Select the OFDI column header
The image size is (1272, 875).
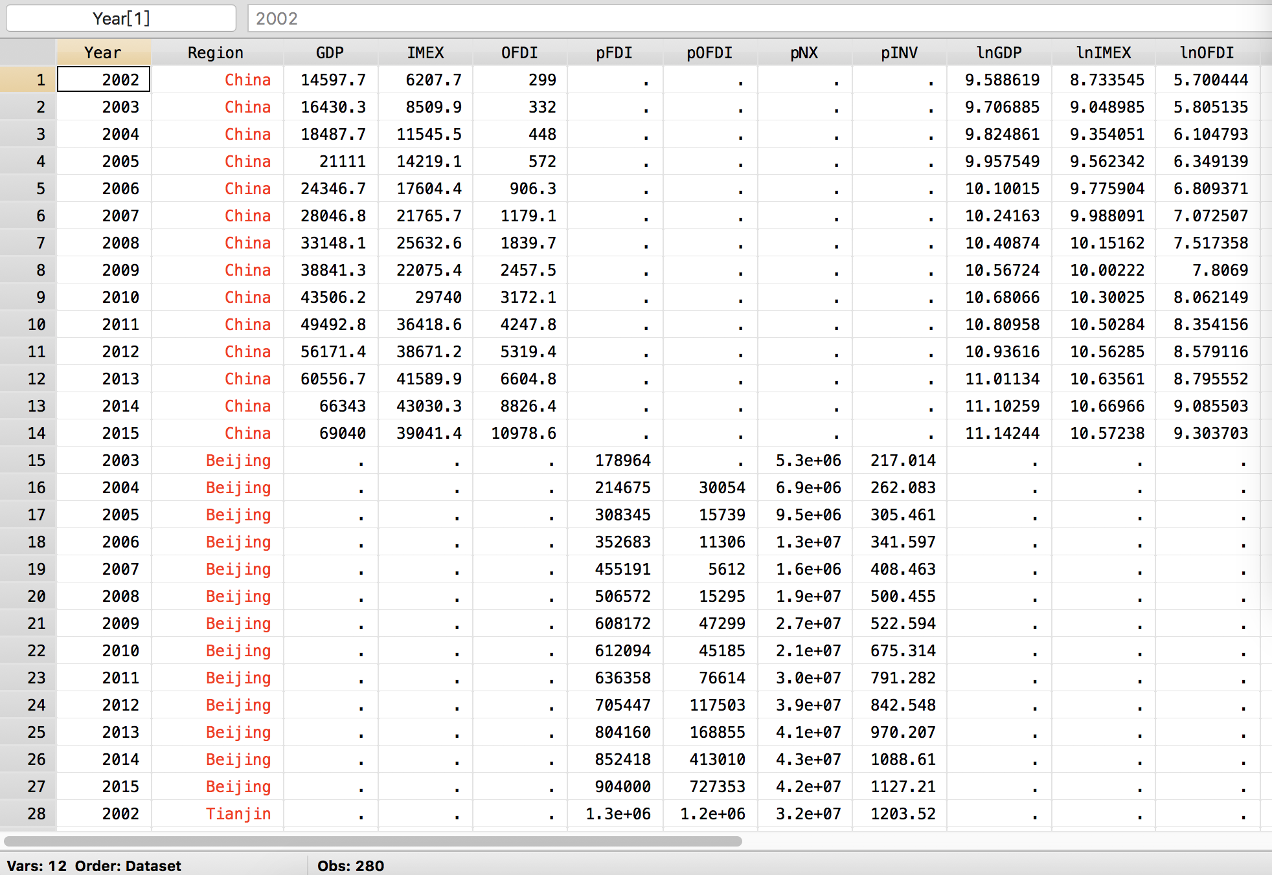(520, 52)
